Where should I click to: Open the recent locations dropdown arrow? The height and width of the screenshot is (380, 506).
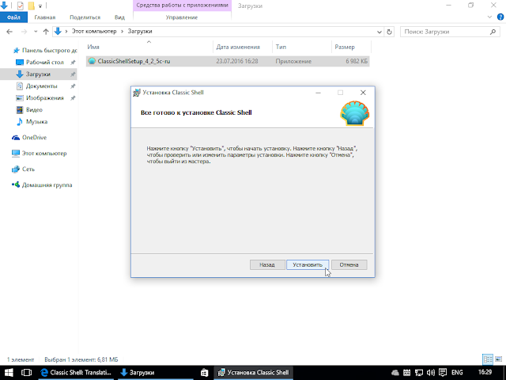[x=36, y=32]
